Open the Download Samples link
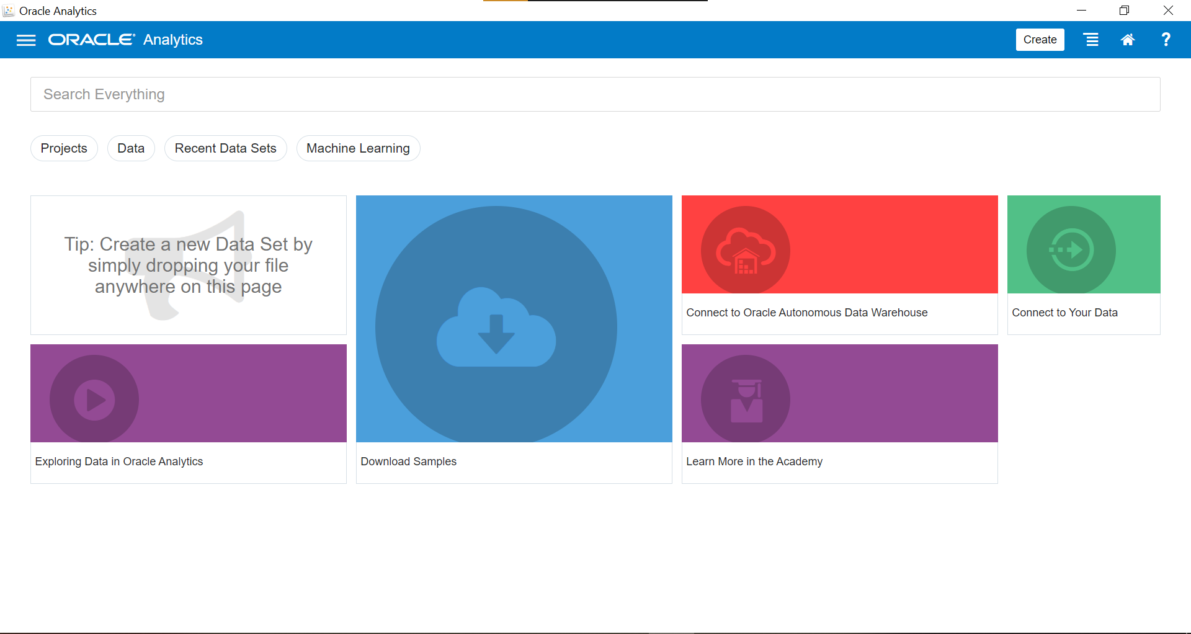The image size is (1191, 634). click(x=409, y=462)
